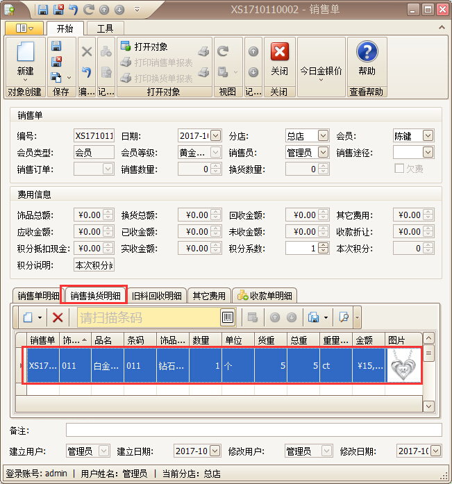Image resolution: width=452 pixels, height=484 pixels.
Task: Click the undo arrow in quick access toolbar
Action: tap(74, 10)
